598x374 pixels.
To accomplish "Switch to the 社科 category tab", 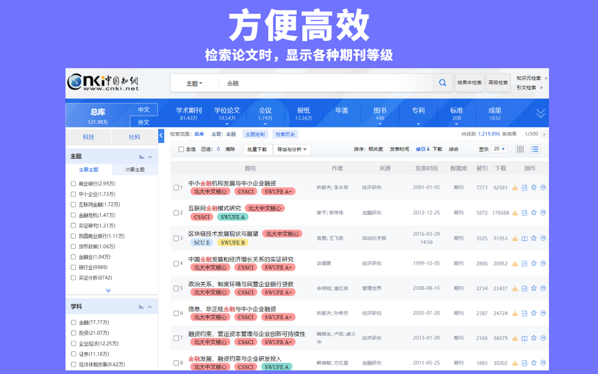I will pos(135,137).
